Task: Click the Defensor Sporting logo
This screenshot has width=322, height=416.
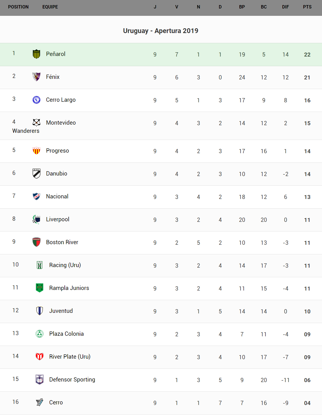Action: tap(40, 380)
